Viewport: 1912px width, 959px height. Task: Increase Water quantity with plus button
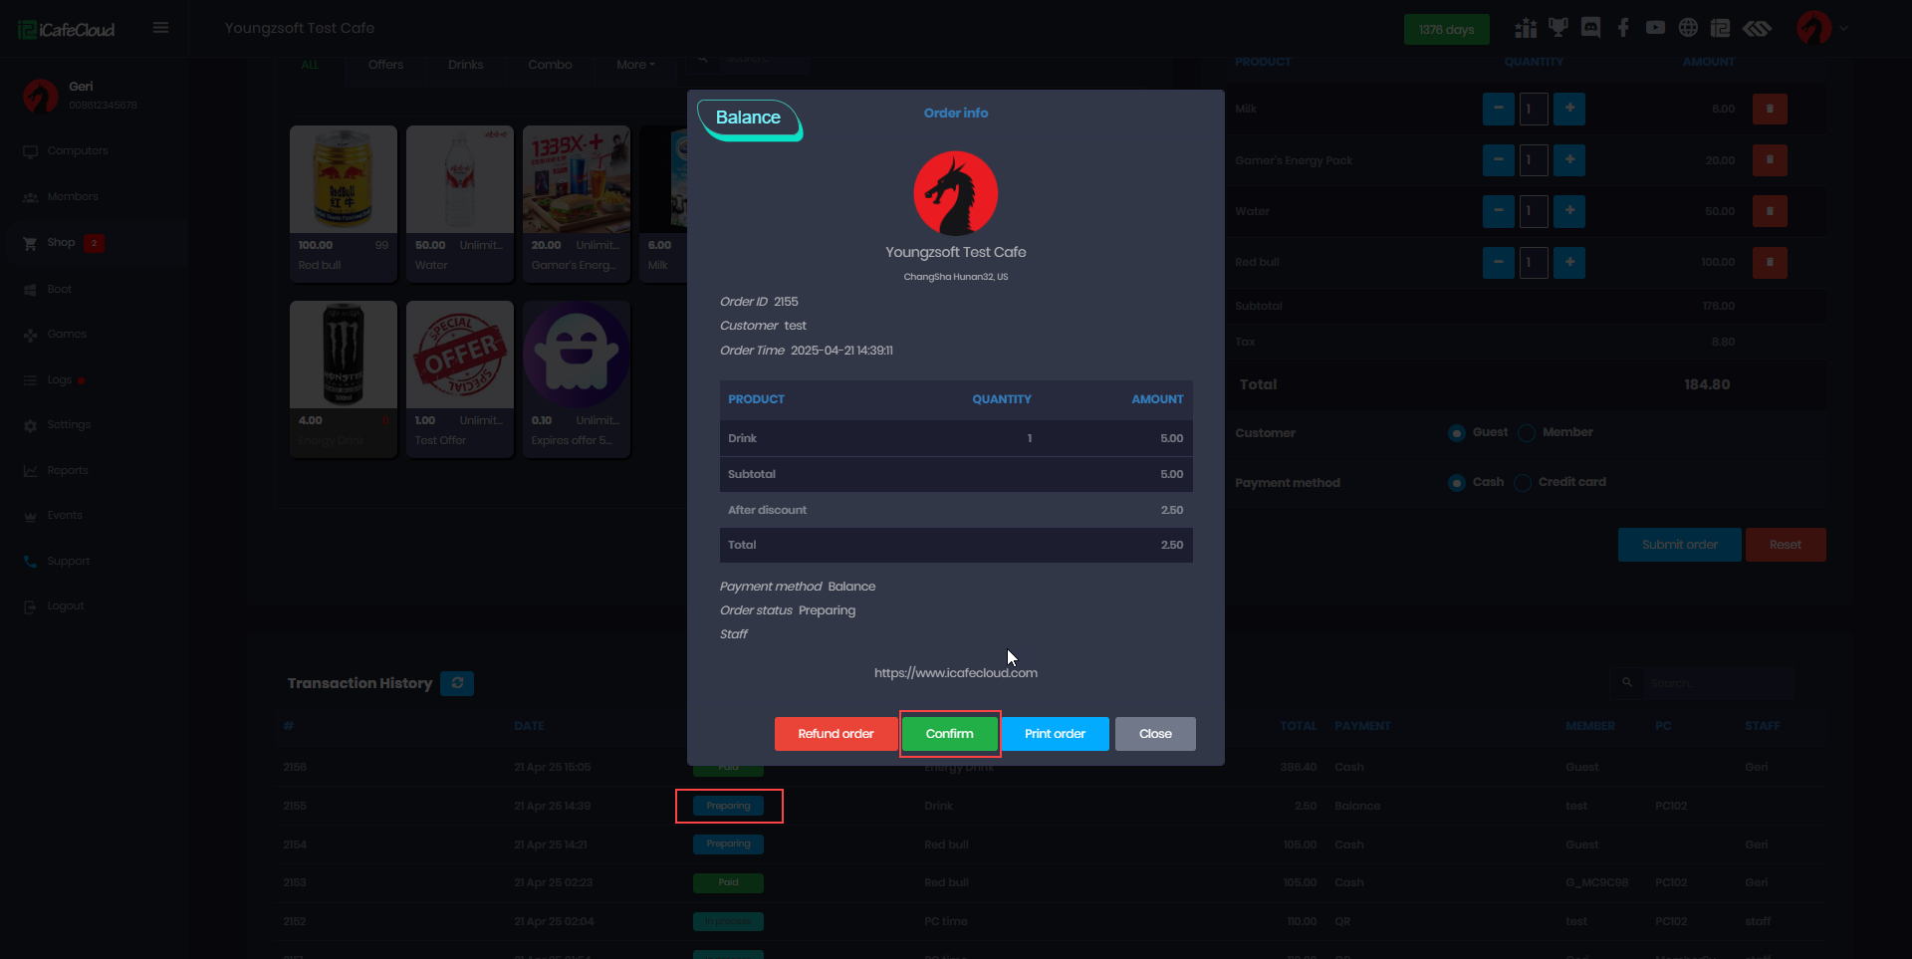pos(1568,211)
